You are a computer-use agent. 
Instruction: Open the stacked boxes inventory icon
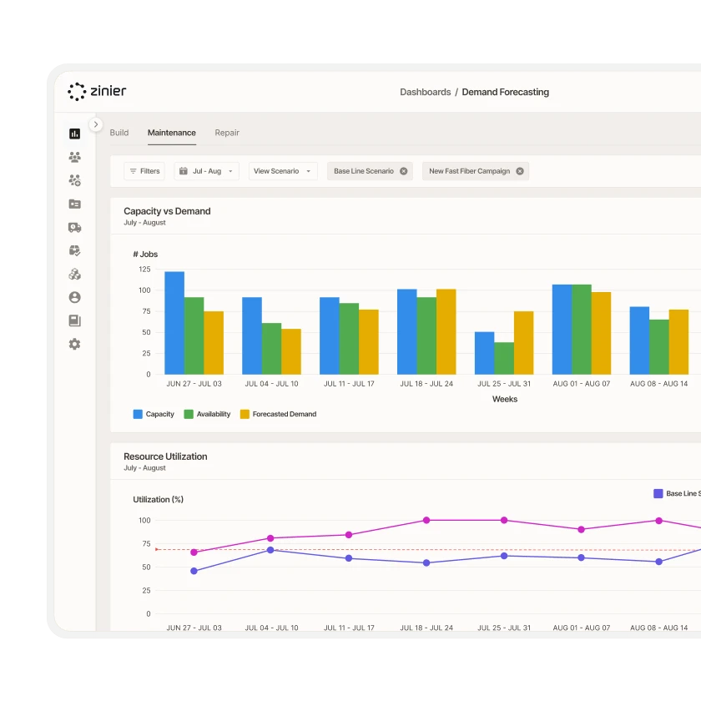[74, 274]
